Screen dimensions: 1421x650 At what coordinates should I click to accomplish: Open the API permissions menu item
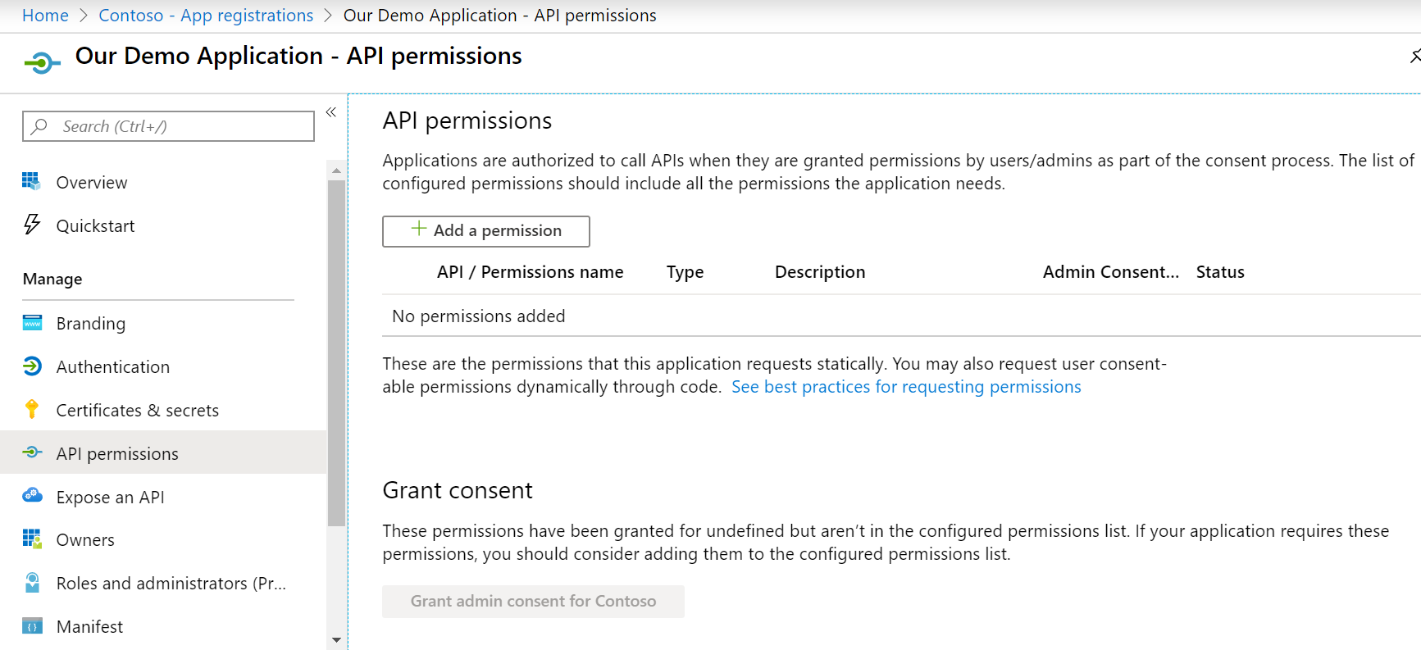tap(117, 453)
